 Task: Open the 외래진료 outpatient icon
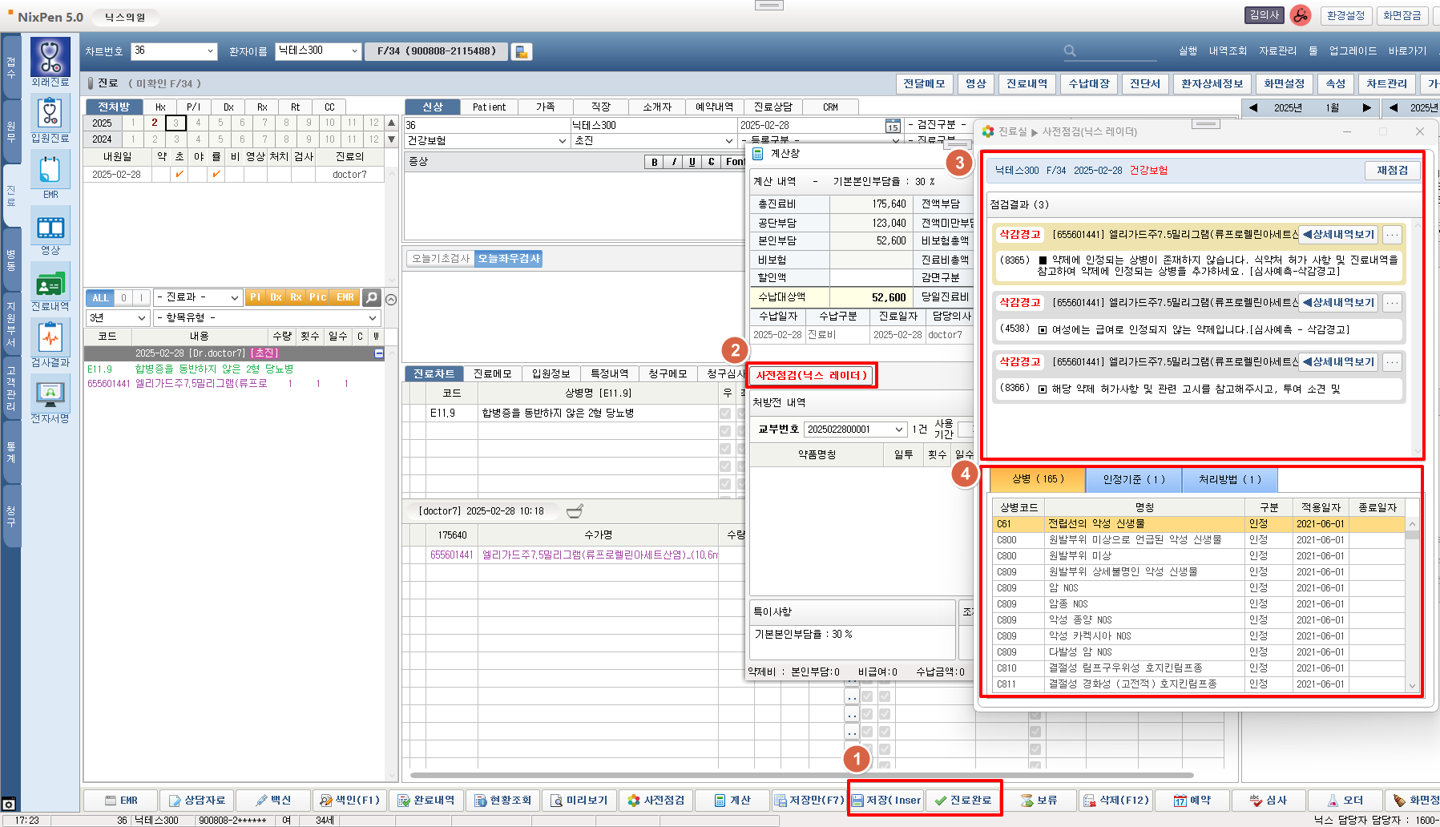click(50, 58)
